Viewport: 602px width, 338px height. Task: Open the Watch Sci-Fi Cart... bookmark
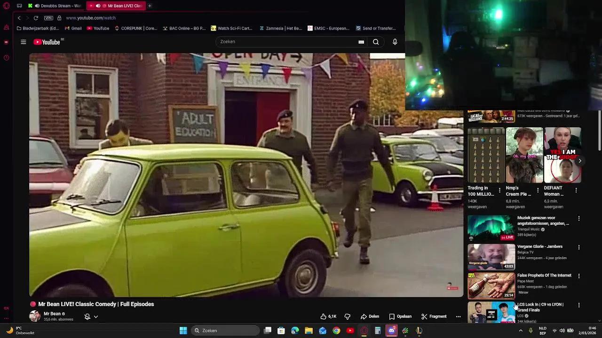[x=231, y=28]
